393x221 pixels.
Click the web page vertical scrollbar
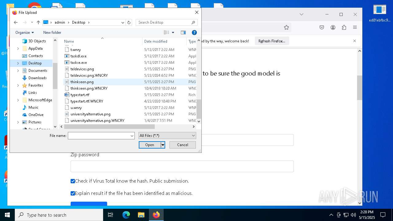(360, 87)
